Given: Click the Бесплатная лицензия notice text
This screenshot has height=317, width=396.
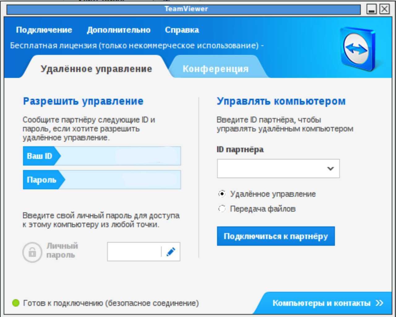Looking at the screenshot, I should click(x=137, y=46).
